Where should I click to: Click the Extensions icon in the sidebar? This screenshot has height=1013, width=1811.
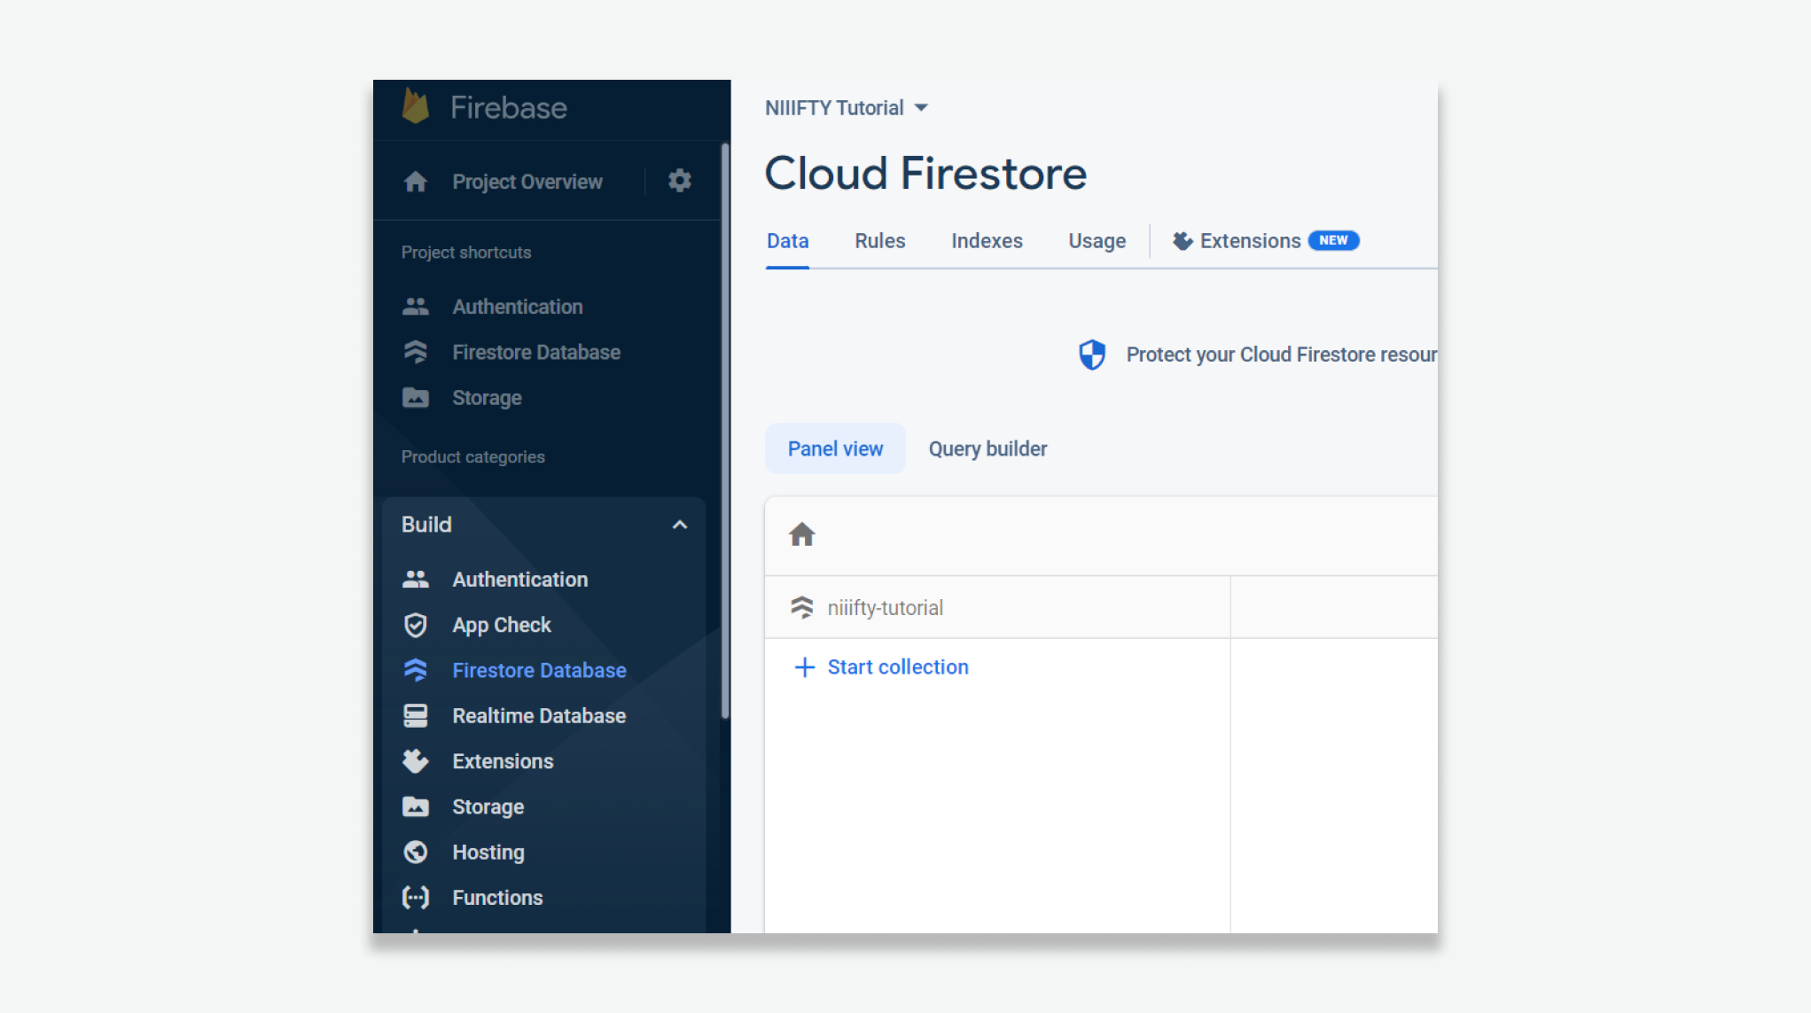click(x=416, y=760)
